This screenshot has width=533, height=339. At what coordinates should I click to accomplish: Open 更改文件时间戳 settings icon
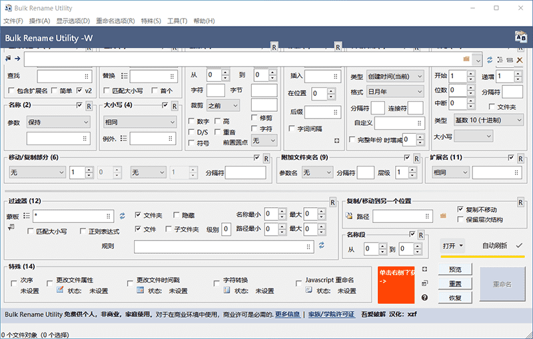140,290
